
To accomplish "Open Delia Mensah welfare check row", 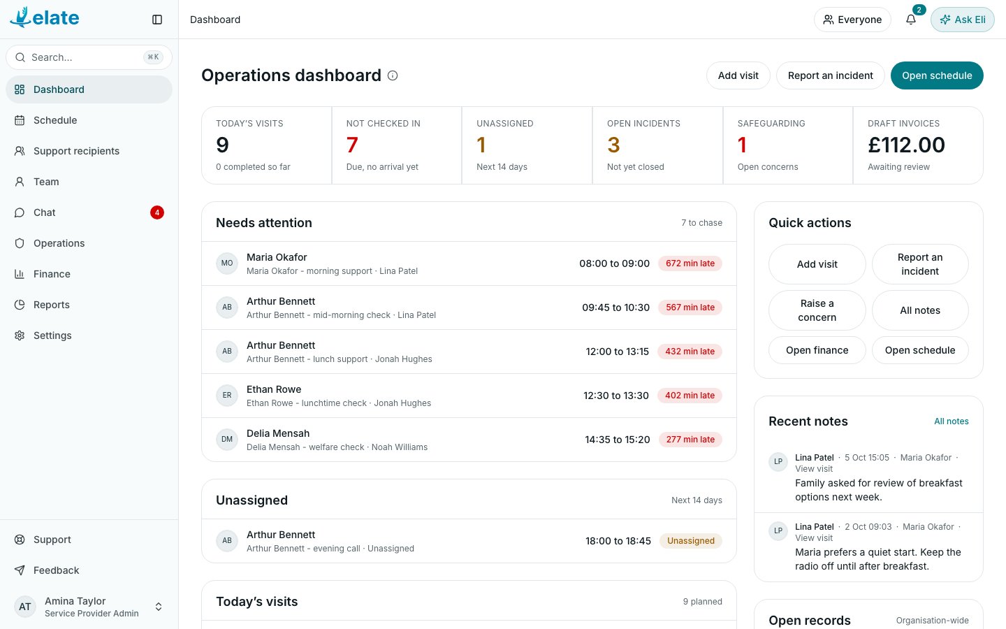I will (469, 440).
